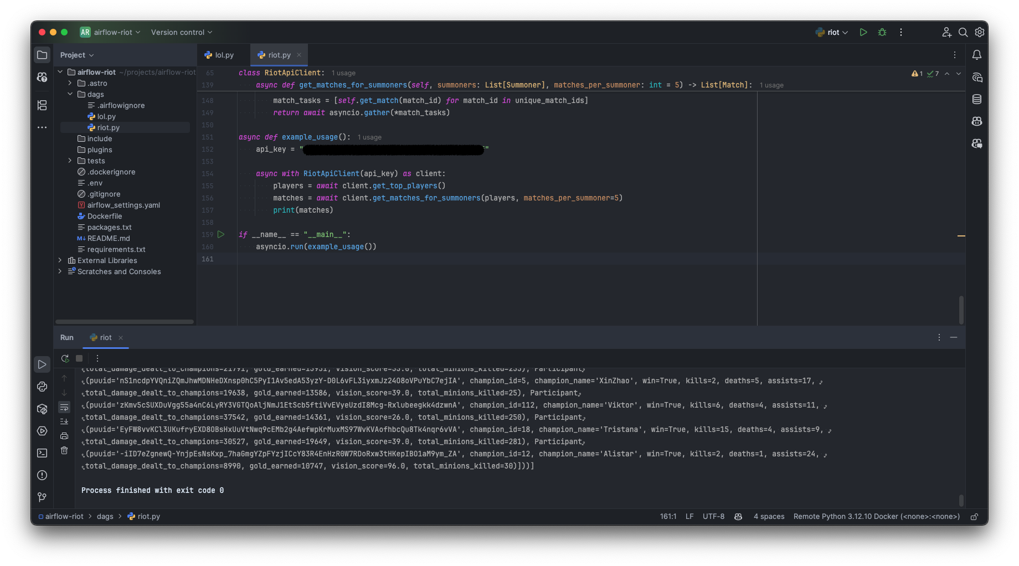Open the Terminal tool window
1019x566 pixels.
pos(42,453)
